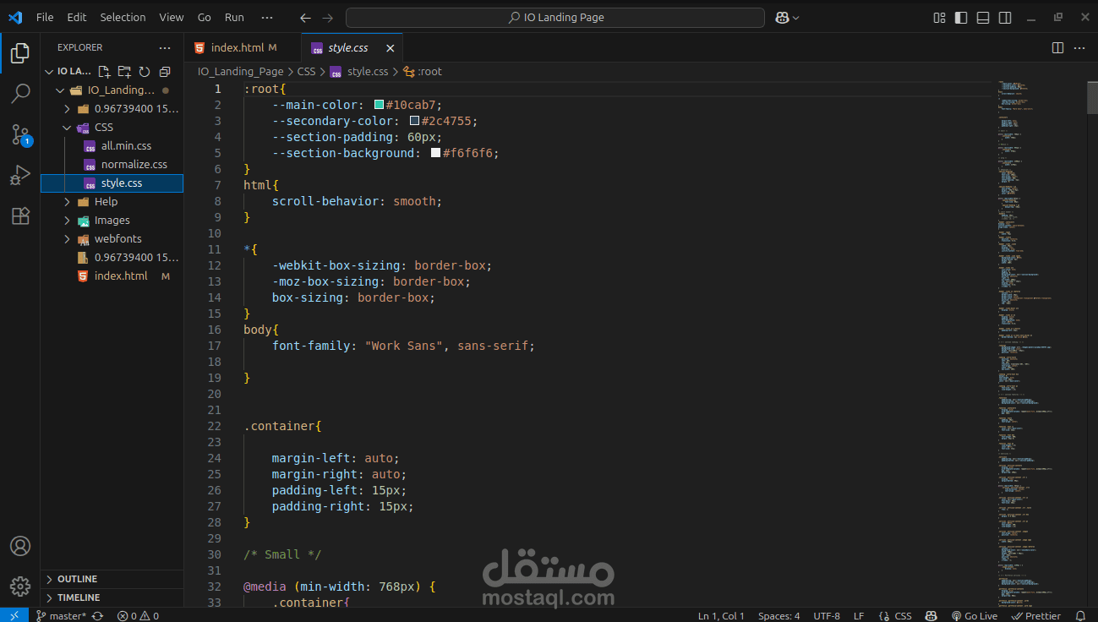Image resolution: width=1098 pixels, height=622 pixels.
Task: Open the Run and Debug view
Action: tap(20, 175)
